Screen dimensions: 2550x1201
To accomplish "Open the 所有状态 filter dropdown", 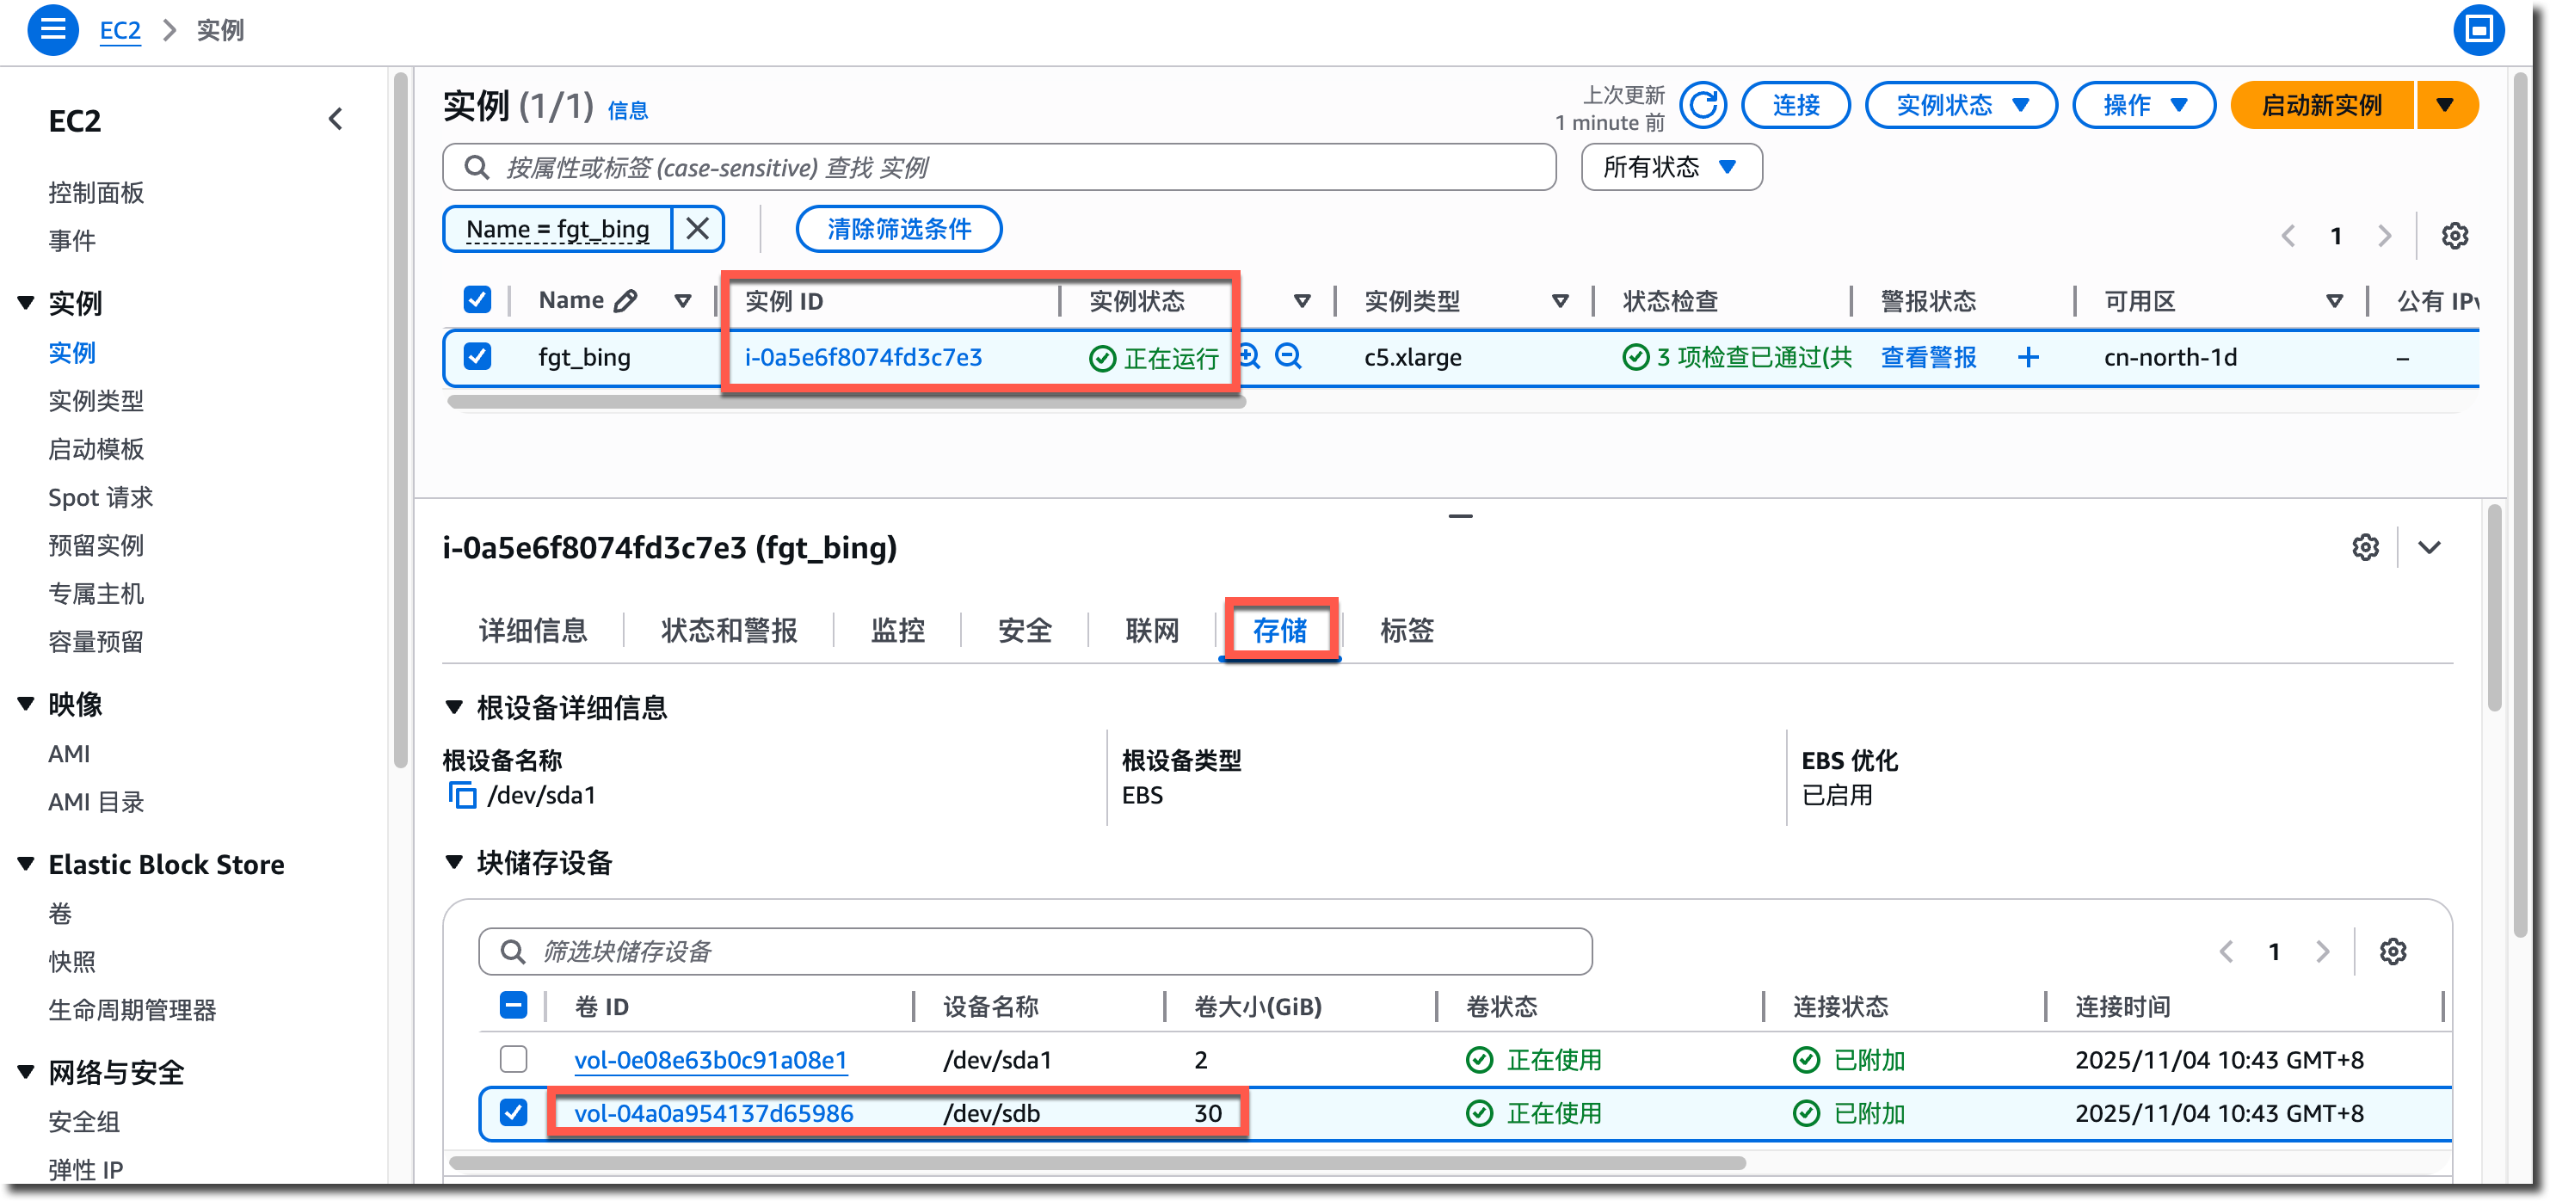I will pos(1670,167).
